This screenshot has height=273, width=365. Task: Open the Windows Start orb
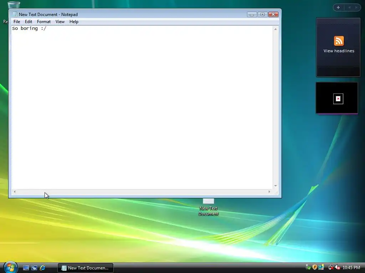[x=10, y=267]
